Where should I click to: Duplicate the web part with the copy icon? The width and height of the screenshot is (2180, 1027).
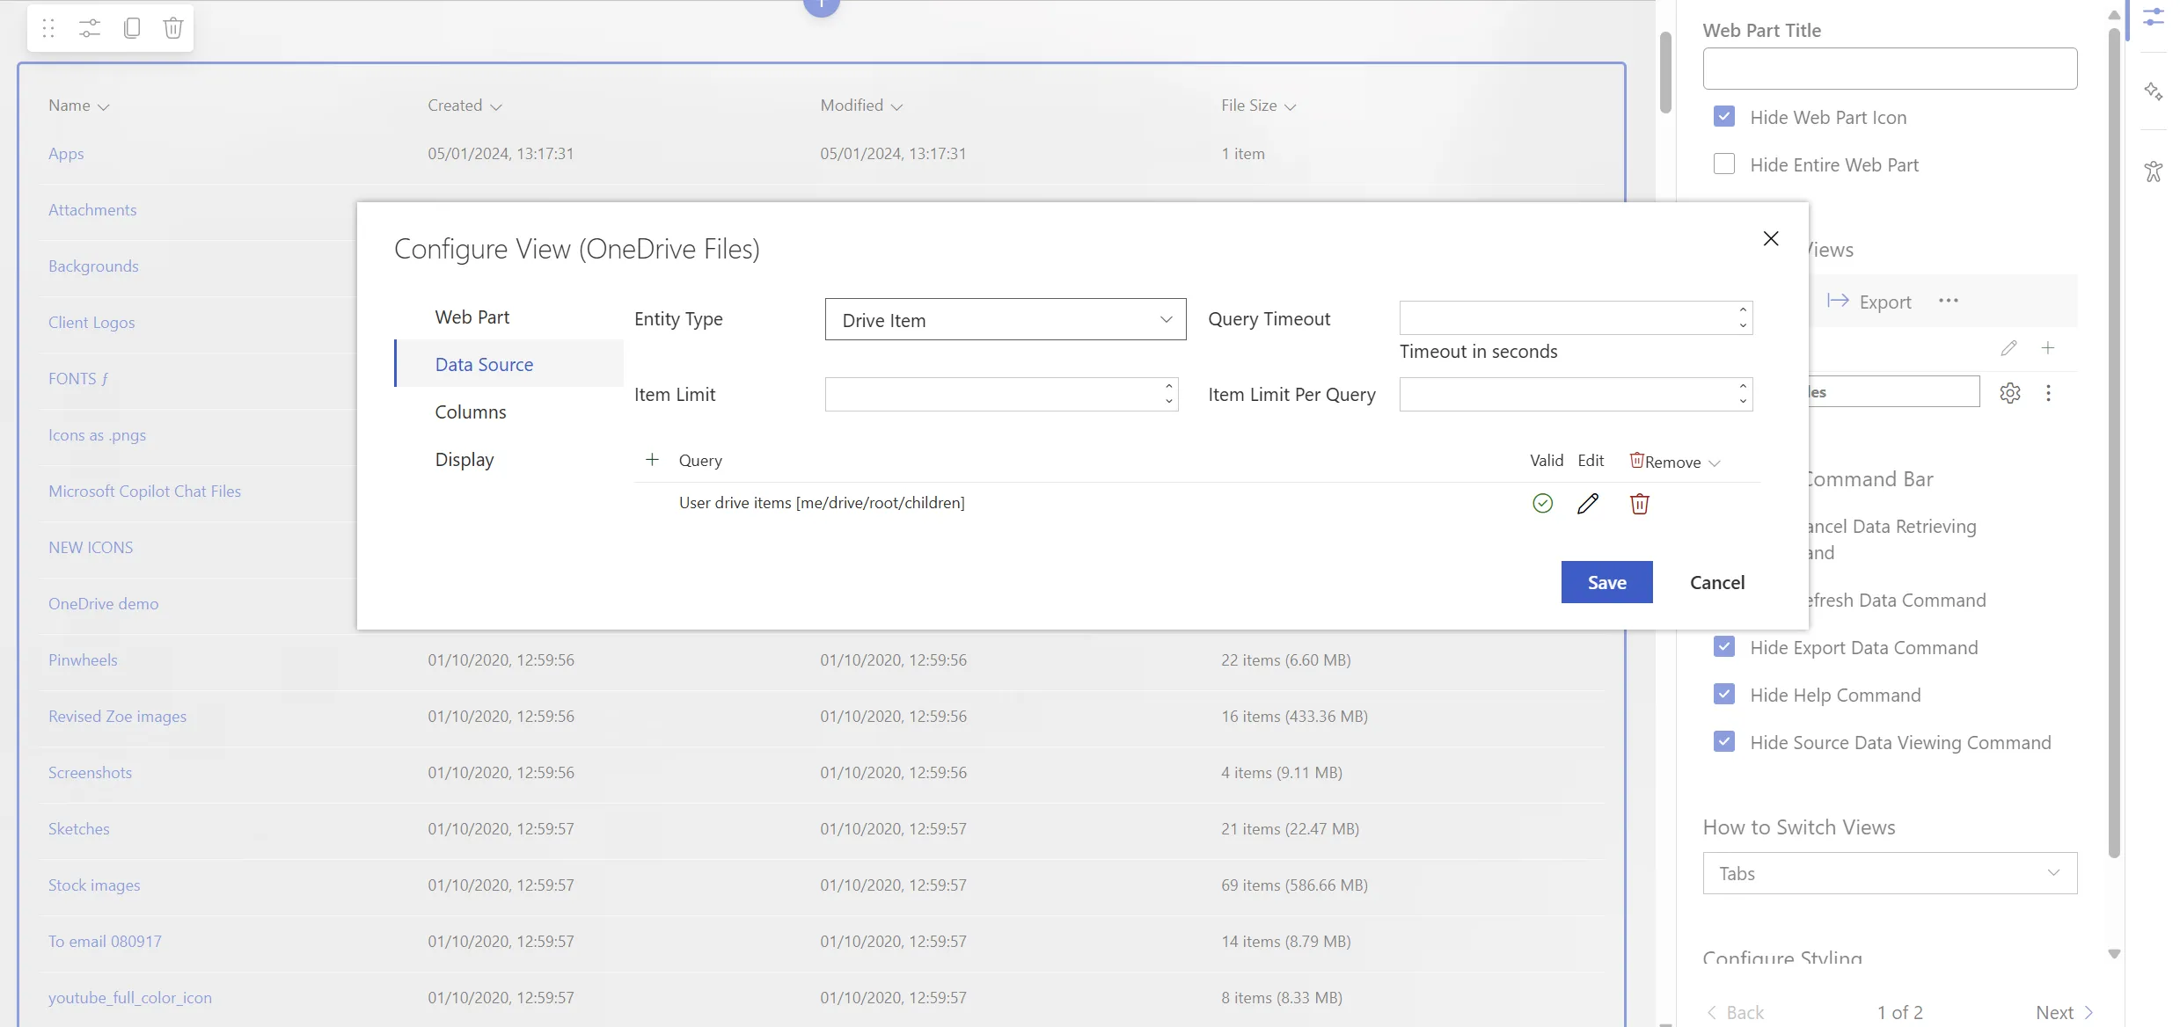132,28
